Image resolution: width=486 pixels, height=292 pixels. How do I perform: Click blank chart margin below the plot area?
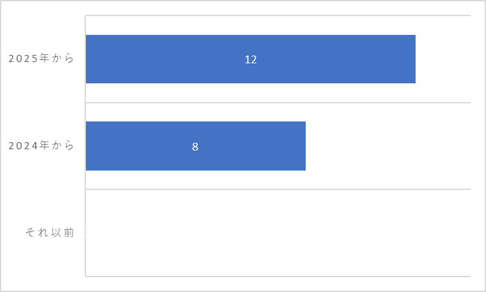278,284
